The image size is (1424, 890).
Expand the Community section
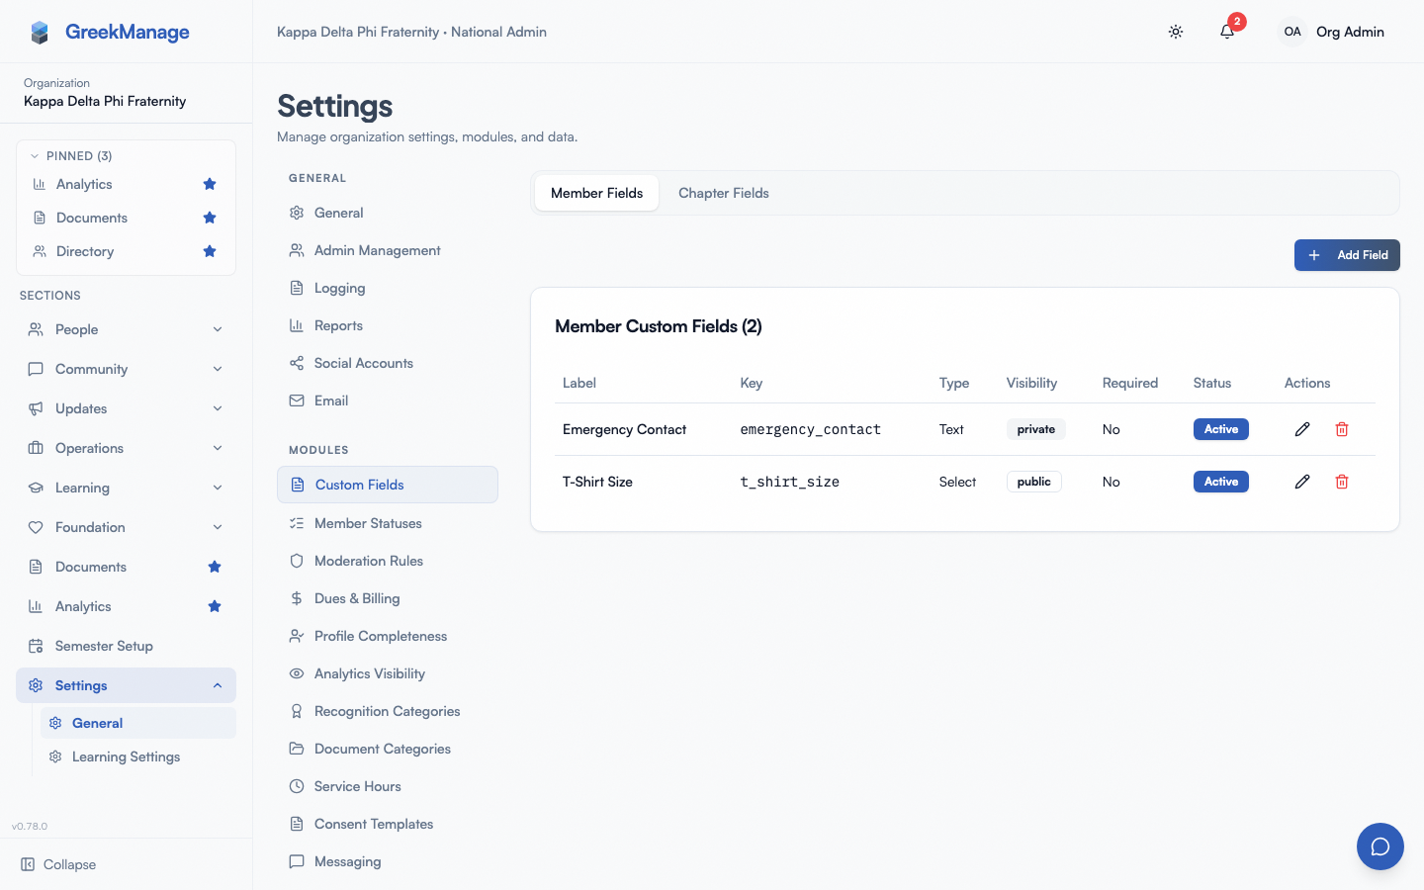pos(126,369)
